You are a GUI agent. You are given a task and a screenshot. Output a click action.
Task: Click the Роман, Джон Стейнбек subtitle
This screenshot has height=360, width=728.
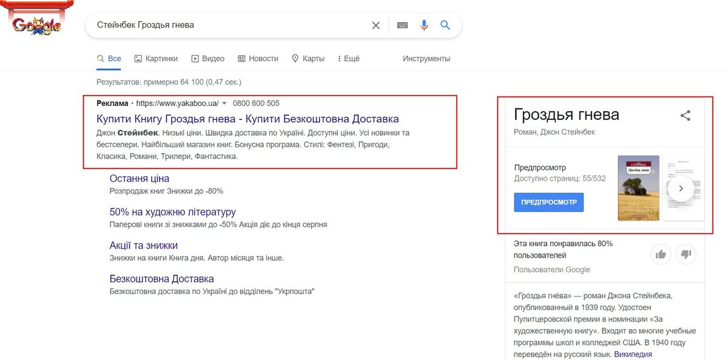pos(554,132)
